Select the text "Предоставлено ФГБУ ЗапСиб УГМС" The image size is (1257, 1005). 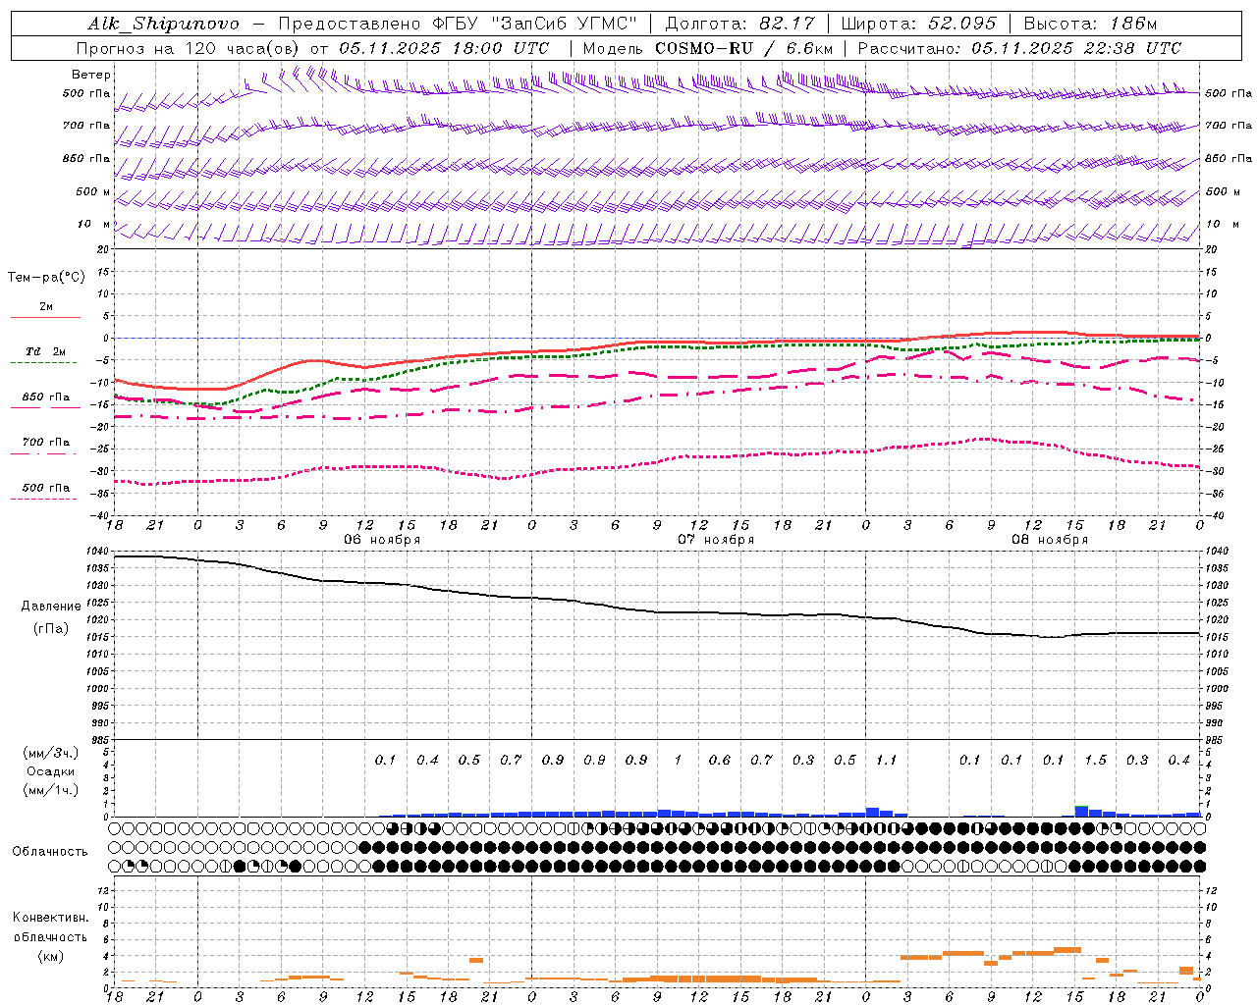[x=459, y=24]
